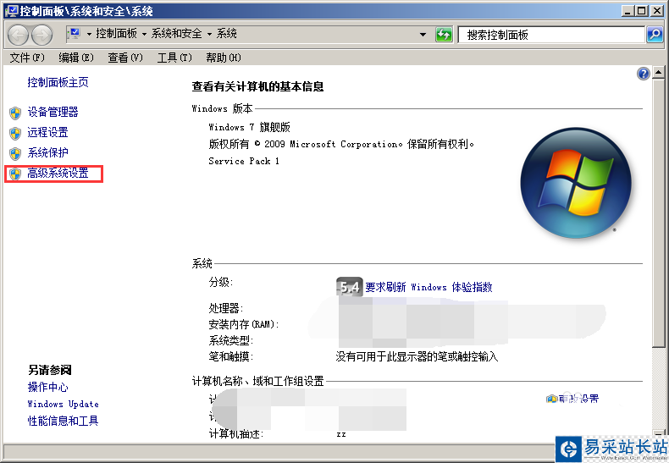Click the Forward navigation arrow button
Image resolution: width=669 pixels, height=463 pixels.
pyautogui.click(x=41, y=35)
